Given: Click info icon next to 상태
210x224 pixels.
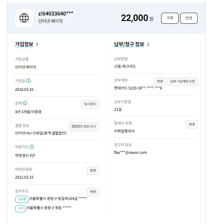Looking at the screenshot, I should click(x=25, y=103).
